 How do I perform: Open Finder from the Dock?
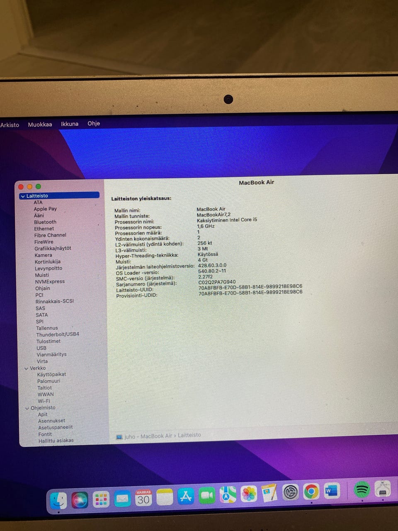click(59, 500)
